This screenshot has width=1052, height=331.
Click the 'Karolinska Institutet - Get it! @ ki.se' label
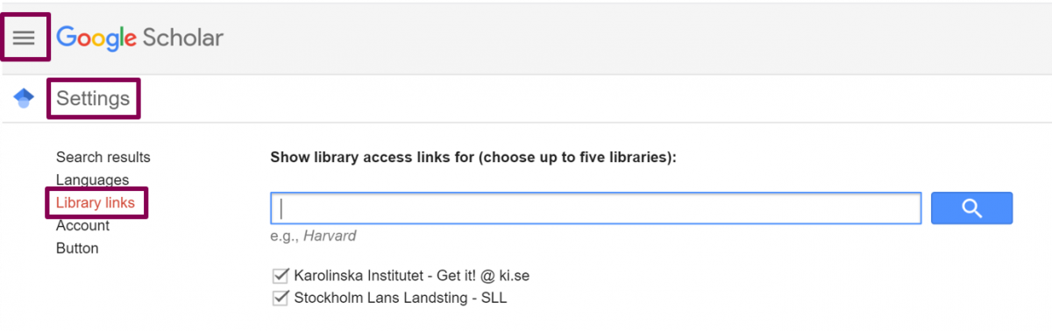pyautogui.click(x=412, y=275)
